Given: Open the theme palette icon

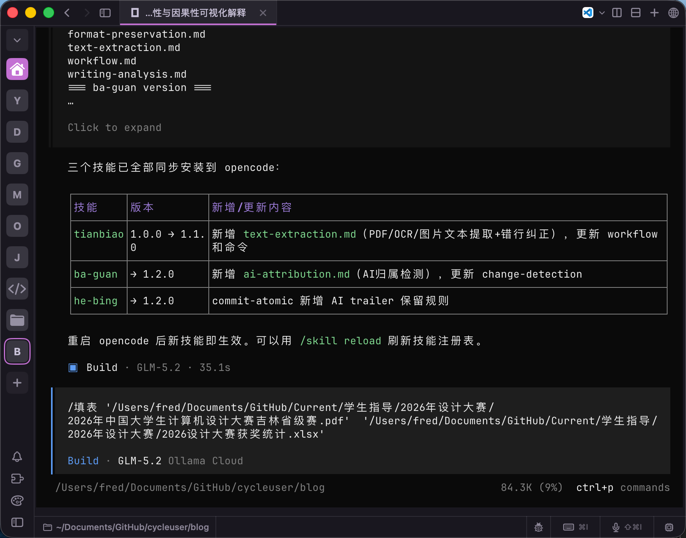Looking at the screenshot, I should tap(17, 500).
